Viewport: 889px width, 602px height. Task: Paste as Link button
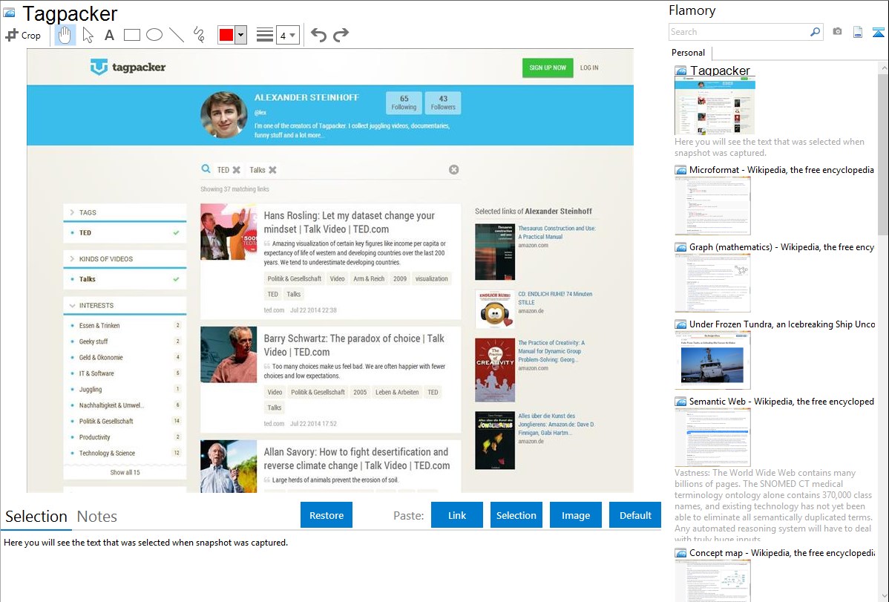pos(457,515)
